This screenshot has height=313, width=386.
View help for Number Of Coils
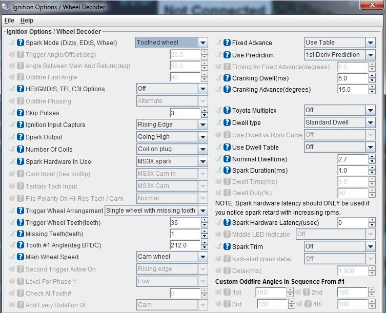pyautogui.click(x=21, y=149)
